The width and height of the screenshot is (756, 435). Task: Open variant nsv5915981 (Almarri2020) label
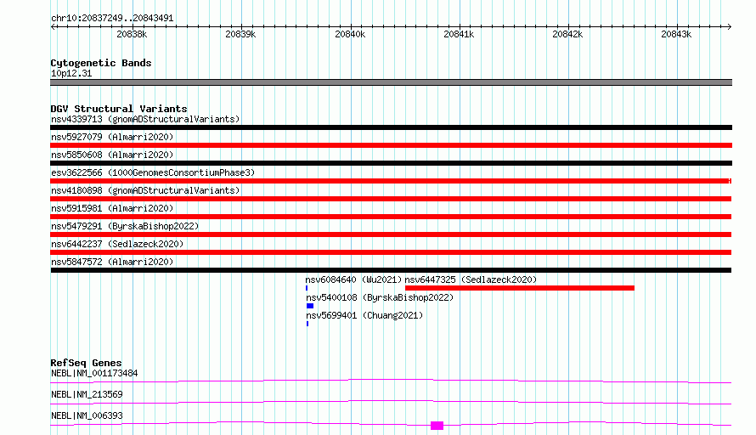click(x=112, y=208)
